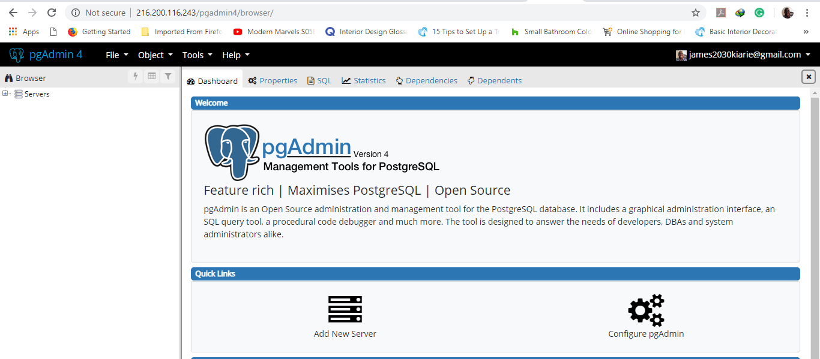Image resolution: width=820 pixels, height=359 pixels.
Task: Click the binoculars Browser panel icon
Action: [x=9, y=78]
